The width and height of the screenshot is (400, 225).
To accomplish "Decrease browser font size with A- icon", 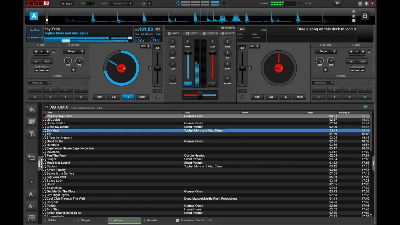I will 32,194.
